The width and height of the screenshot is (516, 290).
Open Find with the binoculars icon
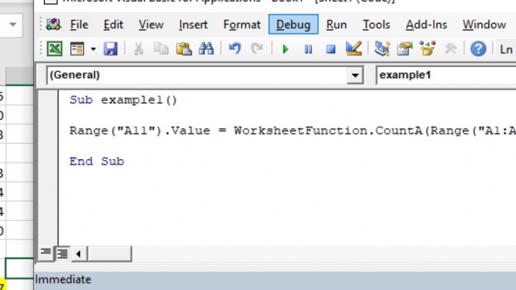pos(206,49)
